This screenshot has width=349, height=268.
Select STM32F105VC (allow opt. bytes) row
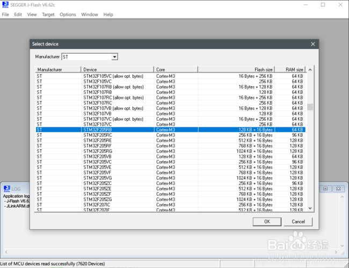pos(171,76)
